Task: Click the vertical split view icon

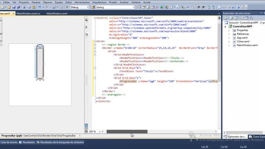Action: click(x=86, y=125)
